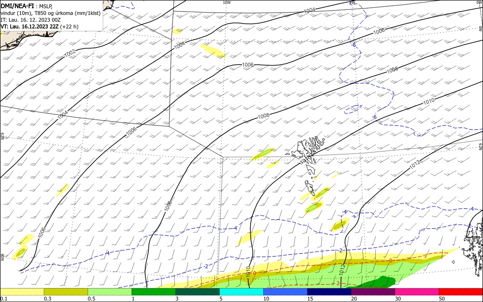The height and width of the screenshot is (302, 483).
Task: Click the "IT: Lau. 16. 12. 2023 00Z" line
Action: click(x=30, y=20)
